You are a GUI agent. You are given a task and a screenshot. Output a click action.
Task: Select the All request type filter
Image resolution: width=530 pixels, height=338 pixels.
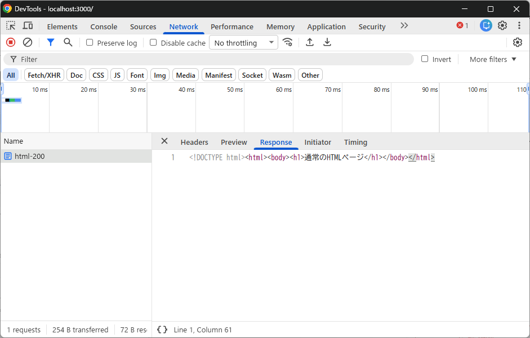[11, 75]
